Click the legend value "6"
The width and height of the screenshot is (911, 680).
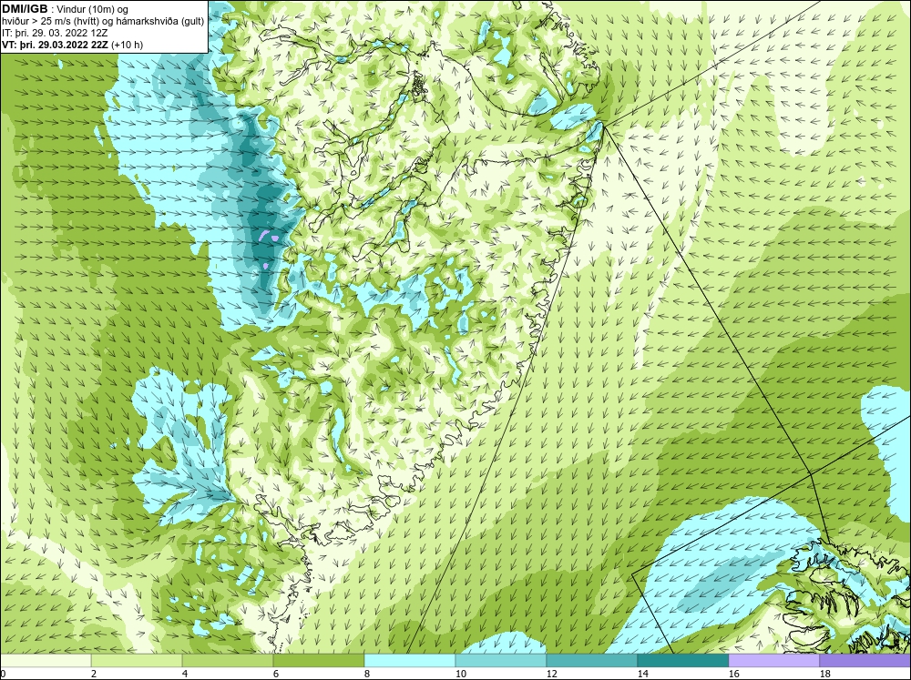276,674
